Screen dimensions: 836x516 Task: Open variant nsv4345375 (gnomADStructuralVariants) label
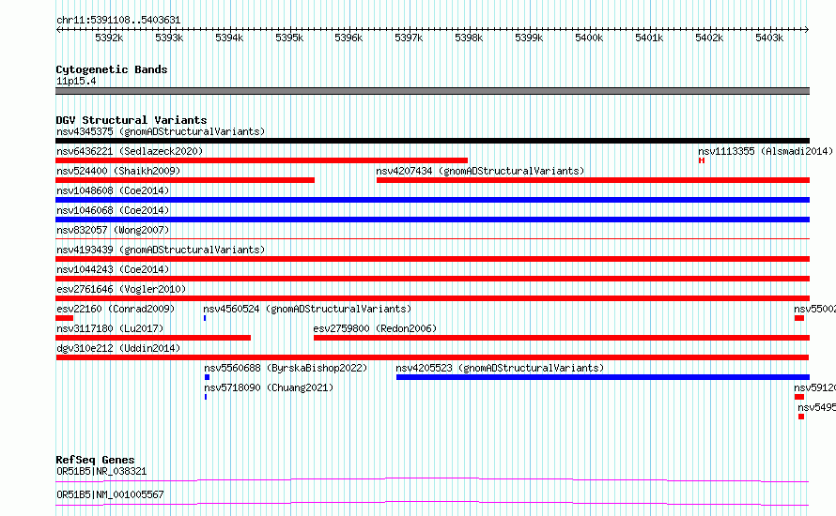pyautogui.click(x=161, y=131)
